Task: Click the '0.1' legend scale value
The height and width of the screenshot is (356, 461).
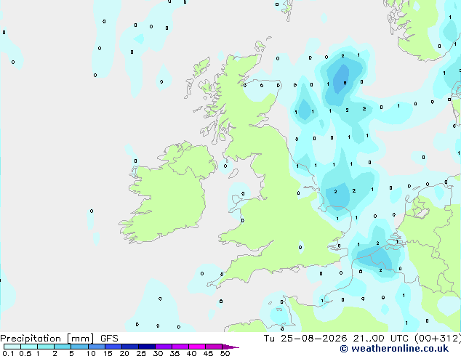Action: click(8, 353)
